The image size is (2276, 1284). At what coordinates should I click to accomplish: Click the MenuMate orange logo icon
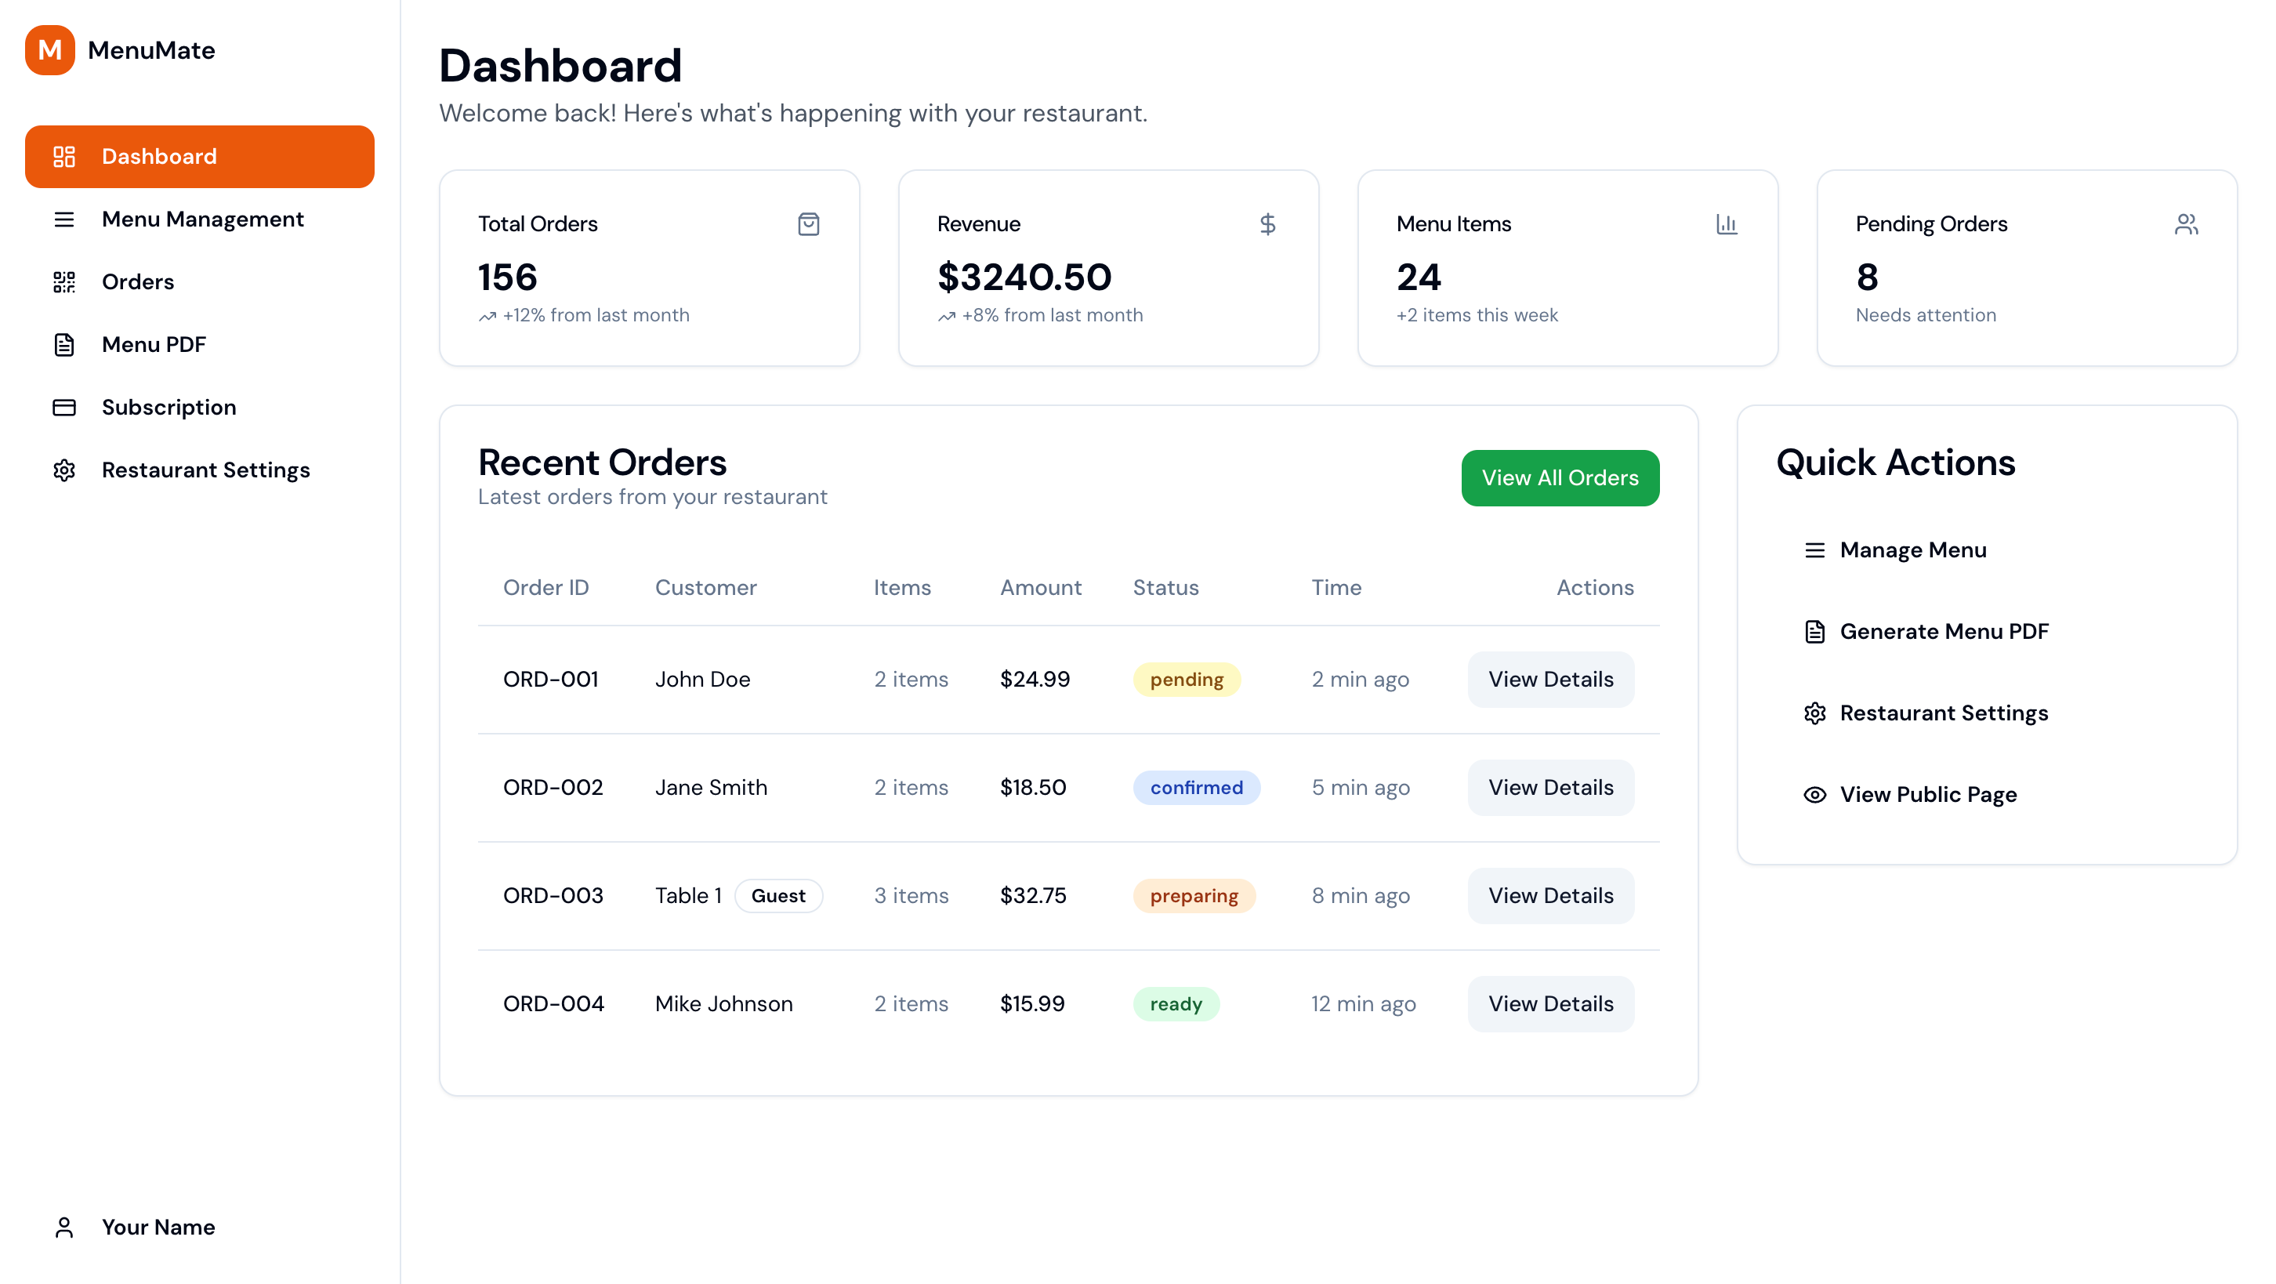(49, 50)
